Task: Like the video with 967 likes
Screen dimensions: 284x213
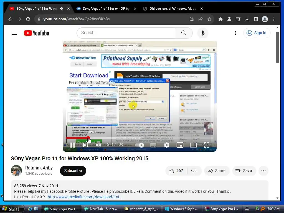Action: (x=176, y=171)
